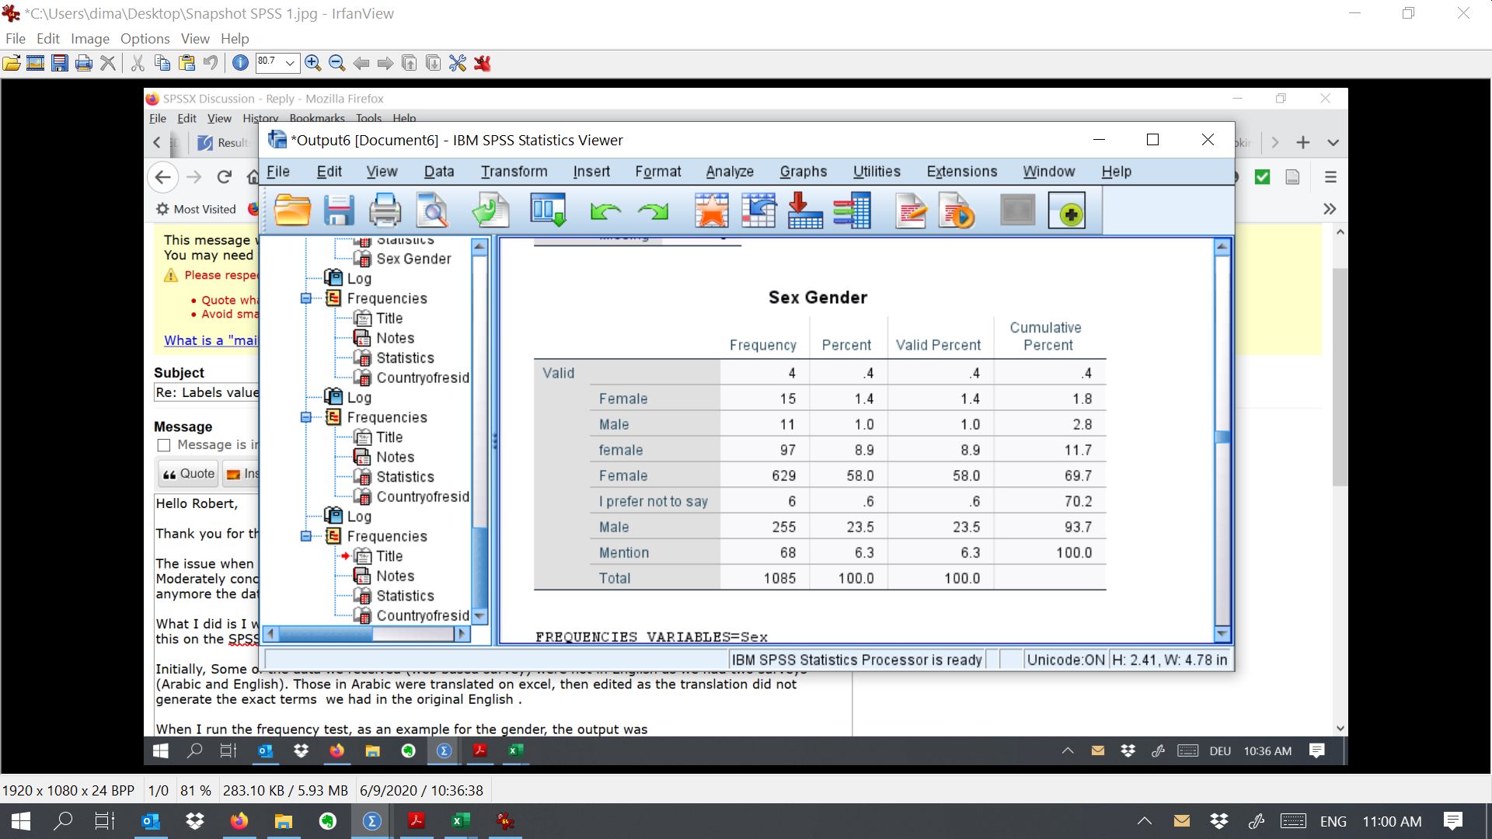Open IrfanView's Options menu

145,39
